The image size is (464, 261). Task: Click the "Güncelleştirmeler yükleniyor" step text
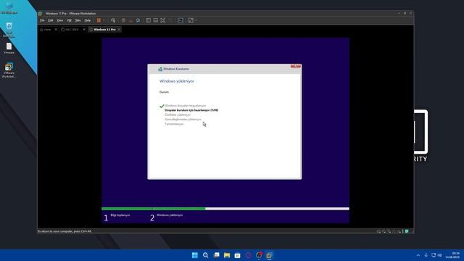click(183, 119)
